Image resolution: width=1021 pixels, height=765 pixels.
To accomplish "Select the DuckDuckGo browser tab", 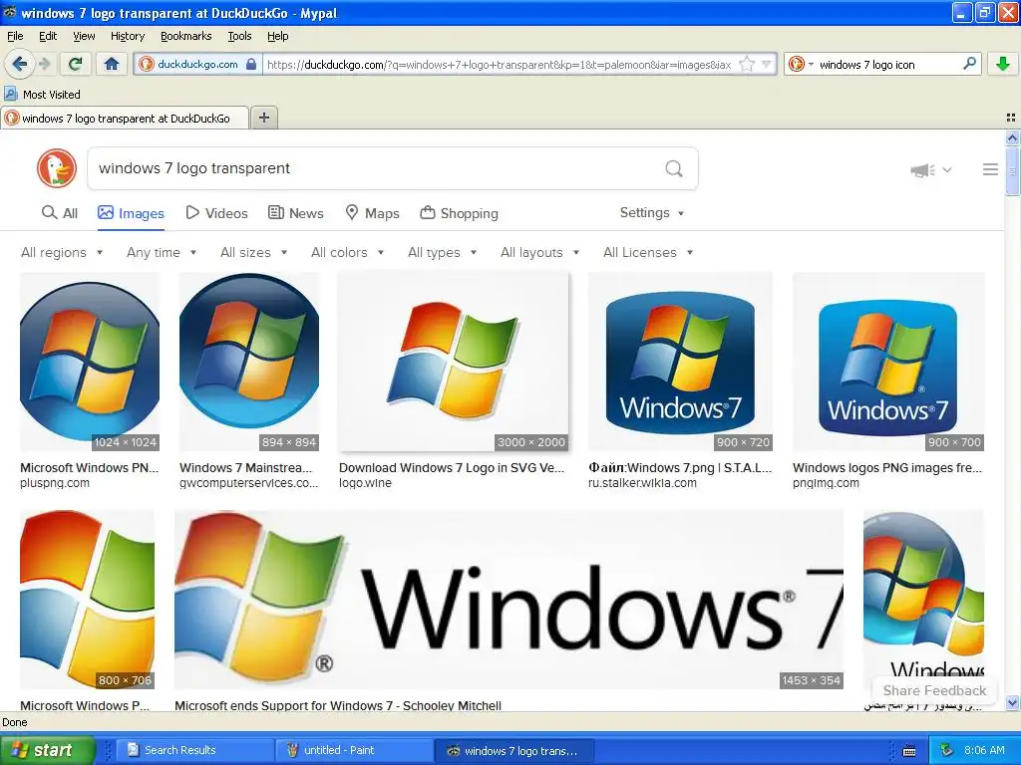I will click(125, 119).
